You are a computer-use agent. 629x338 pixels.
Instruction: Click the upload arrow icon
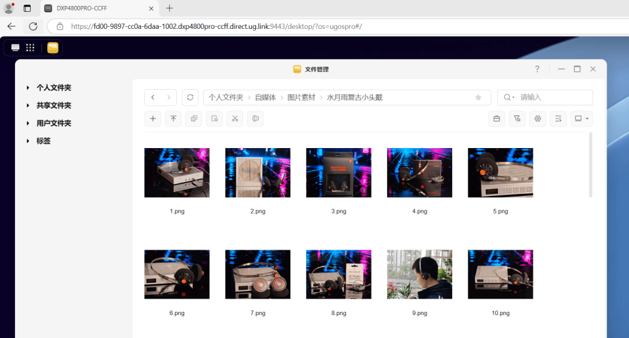pos(173,119)
